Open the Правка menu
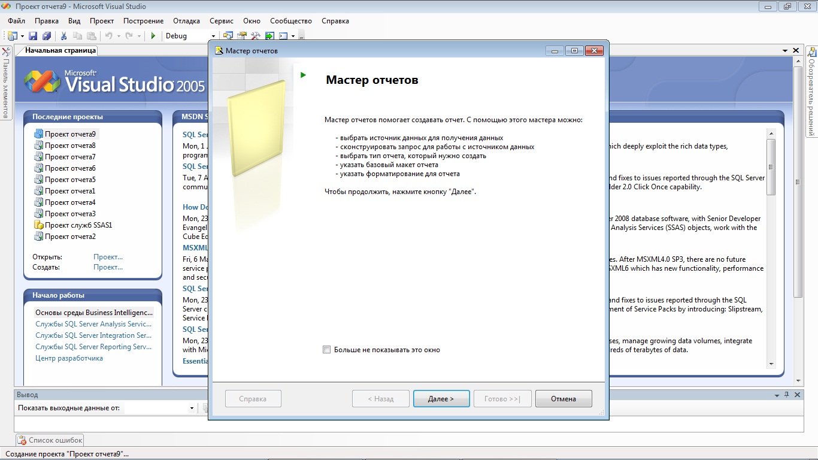 pos(47,21)
